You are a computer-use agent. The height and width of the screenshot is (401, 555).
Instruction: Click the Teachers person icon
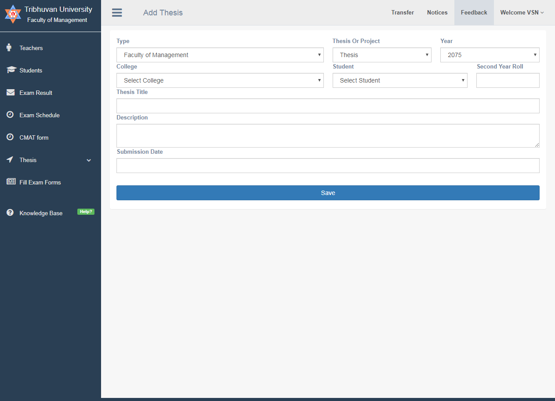9,47
